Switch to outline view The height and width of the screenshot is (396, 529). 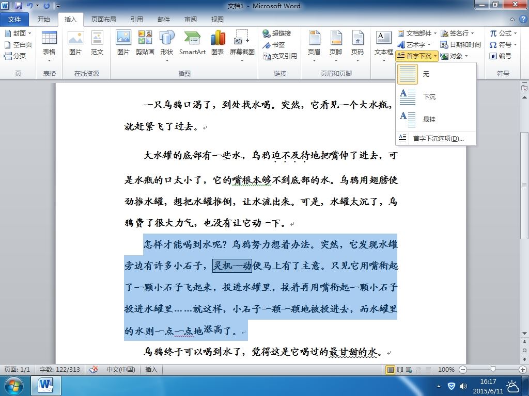pyautogui.click(x=418, y=370)
